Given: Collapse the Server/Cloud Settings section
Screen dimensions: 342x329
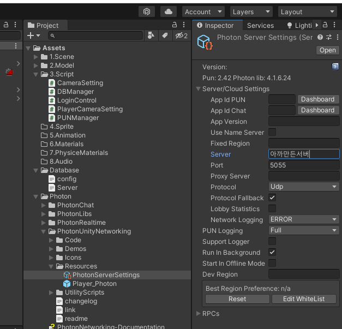Looking at the screenshot, I should 198,89.
